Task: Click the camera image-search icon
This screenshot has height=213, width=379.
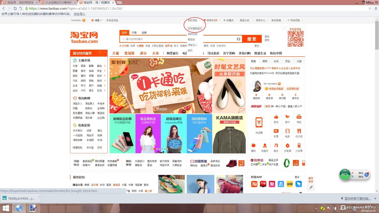Action: click(x=238, y=39)
